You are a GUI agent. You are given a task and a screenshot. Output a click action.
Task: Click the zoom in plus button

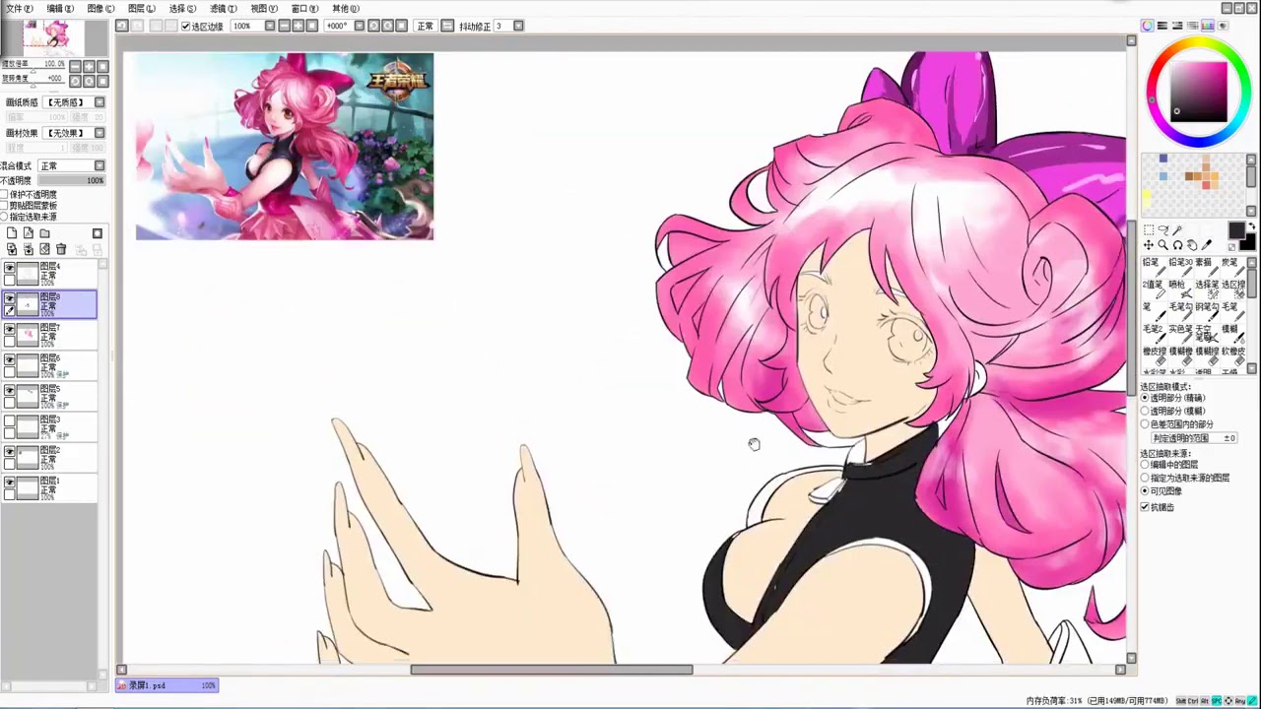tap(299, 26)
